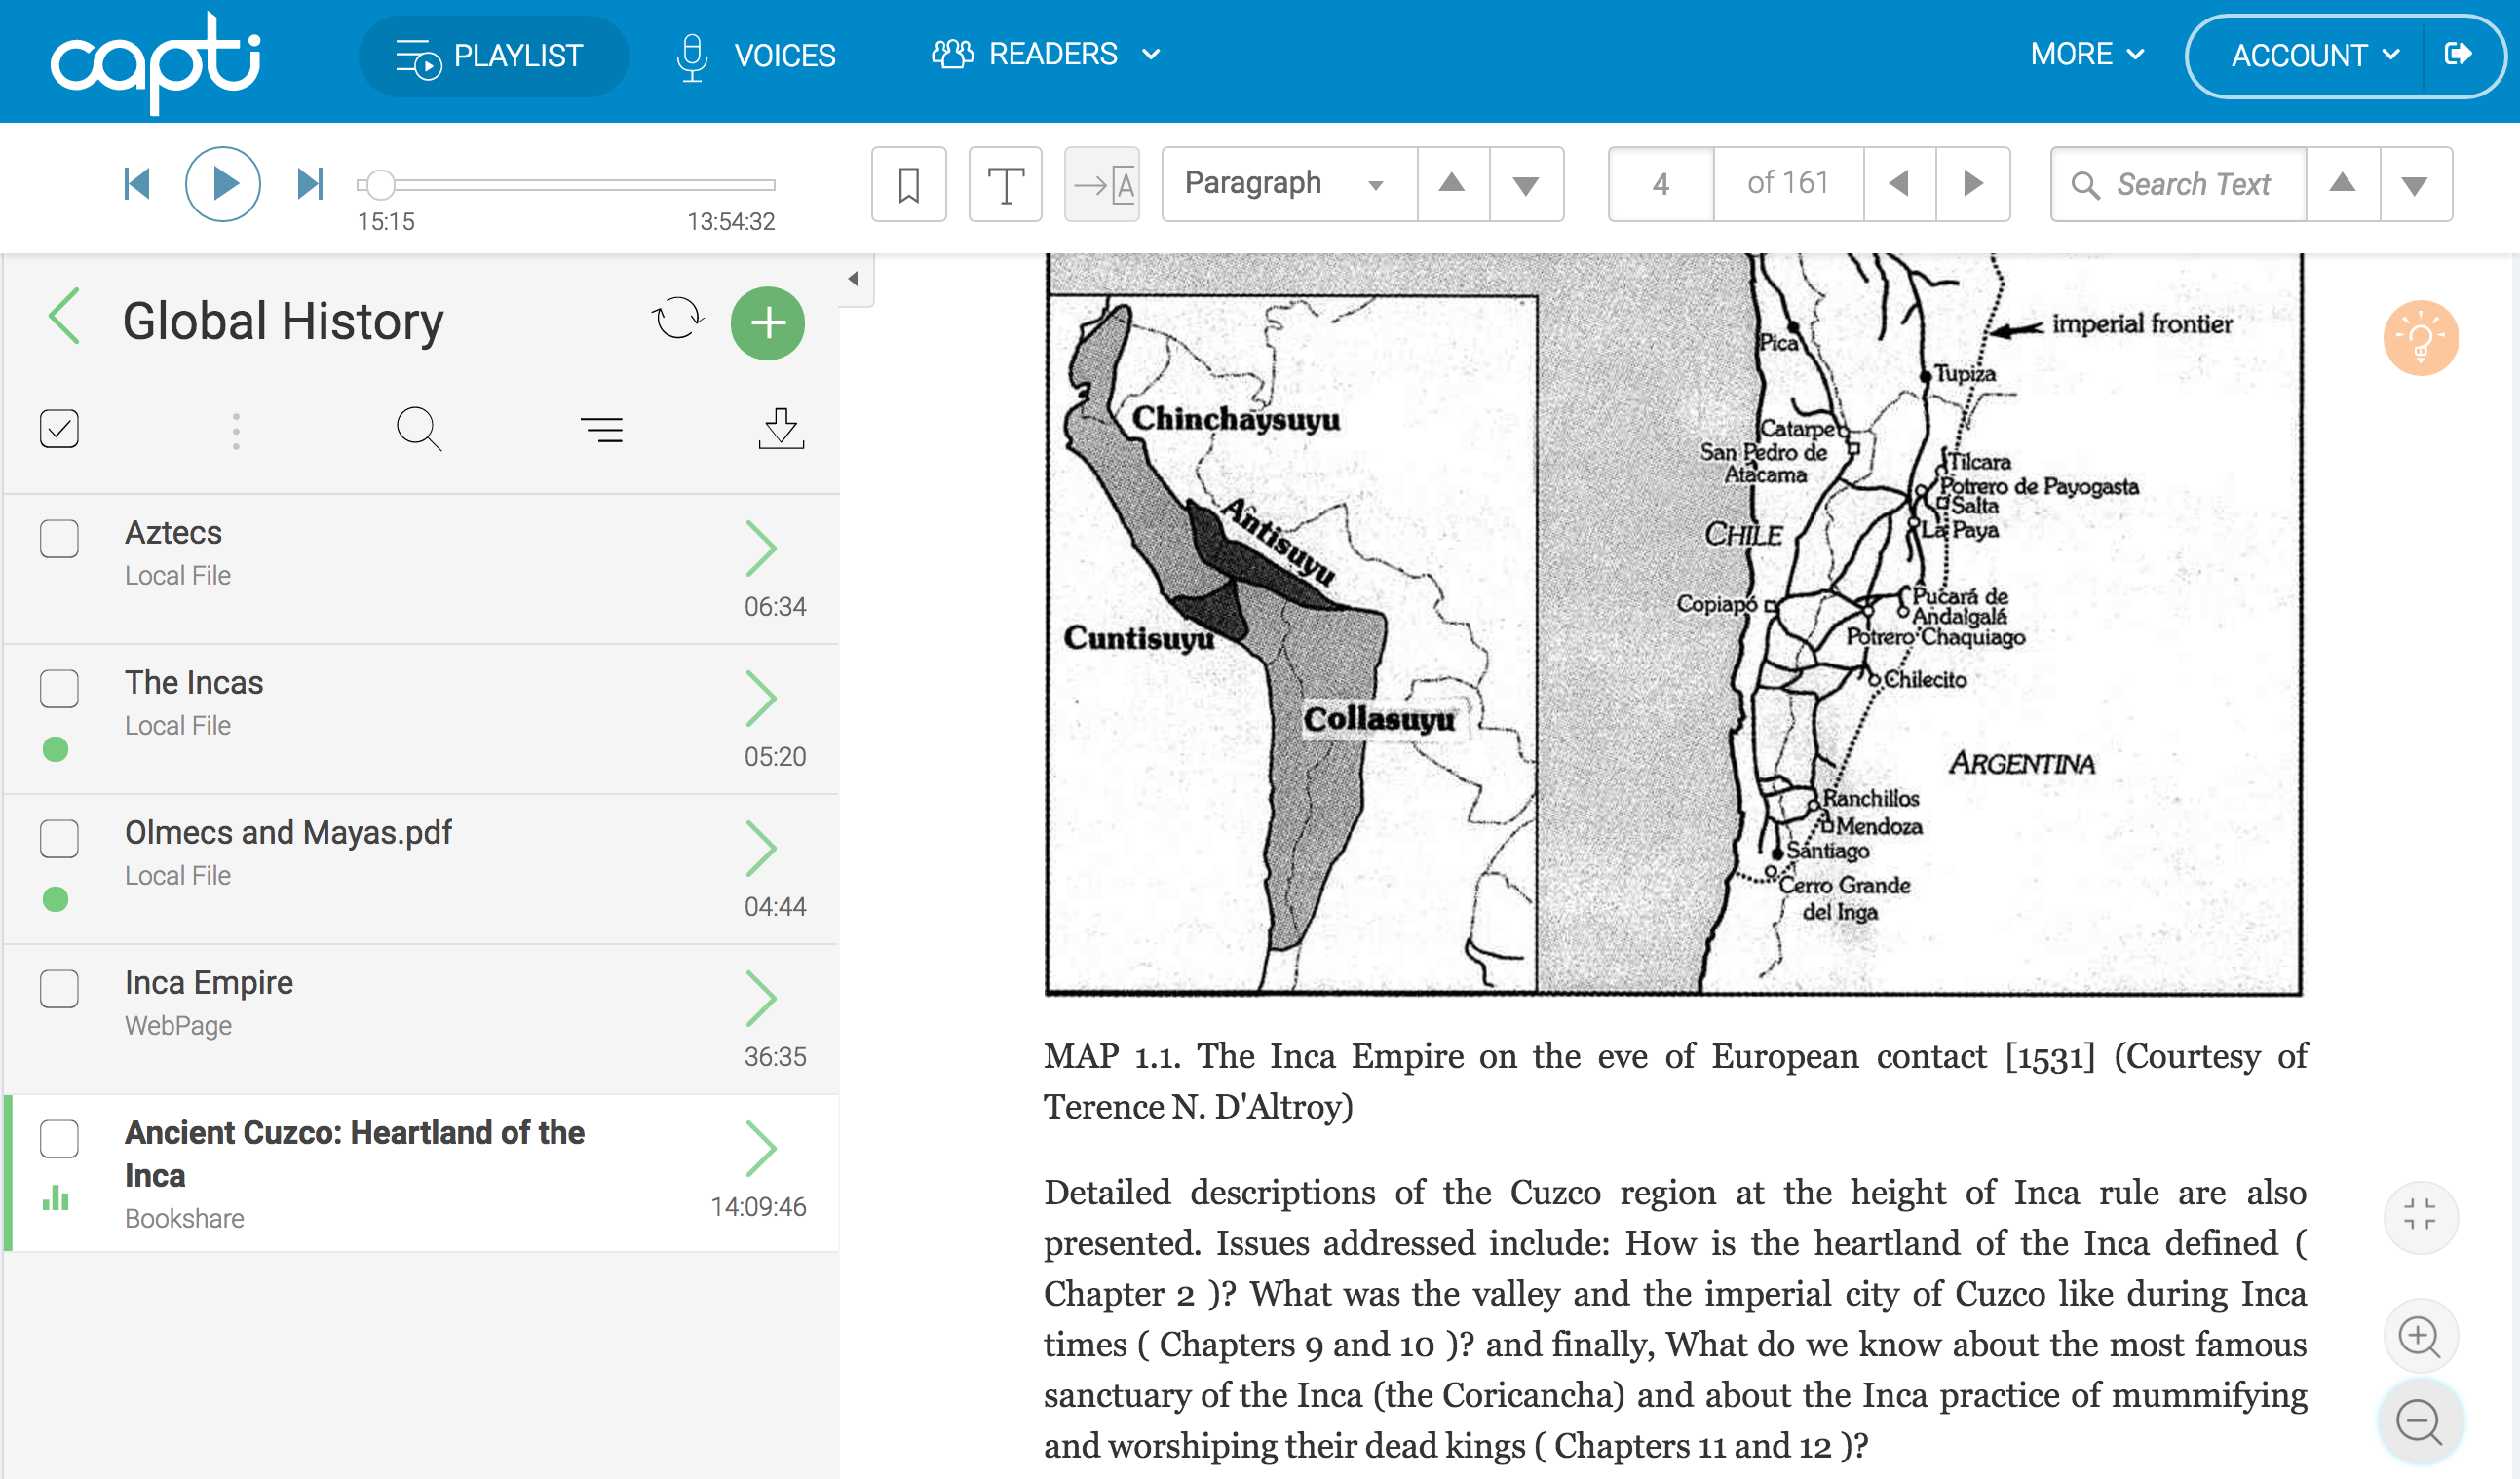
Task: Click the bookmark icon in toolbar
Action: pos(908,184)
